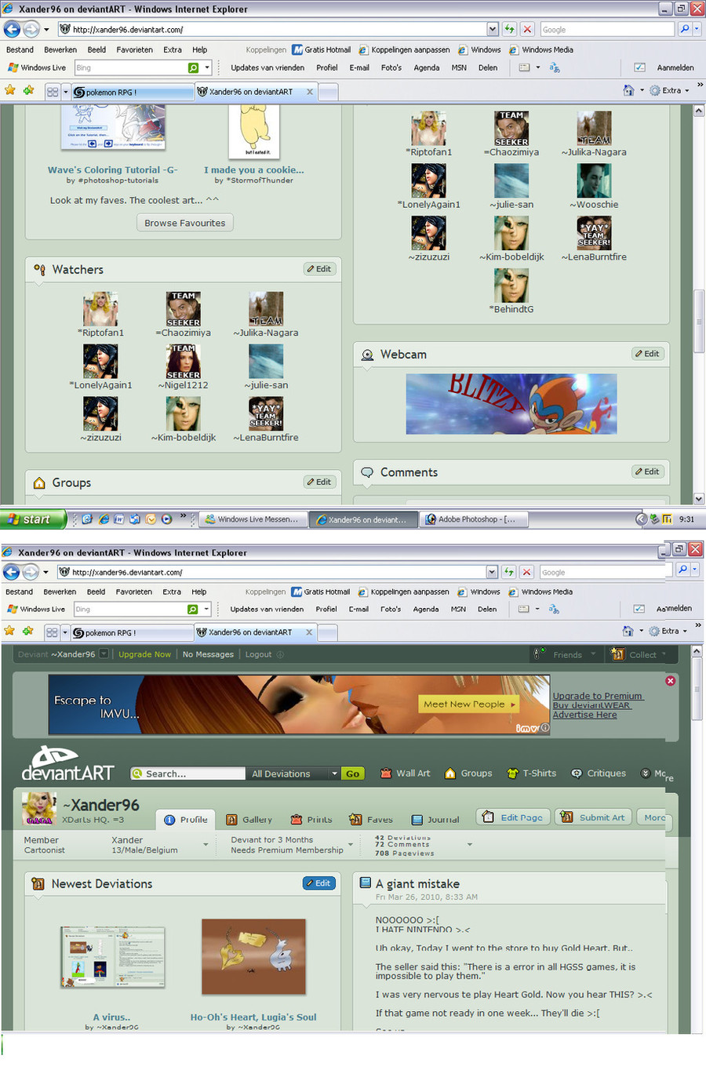
Task: Open the *BehindtG avatar thumbnail
Action: click(511, 286)
